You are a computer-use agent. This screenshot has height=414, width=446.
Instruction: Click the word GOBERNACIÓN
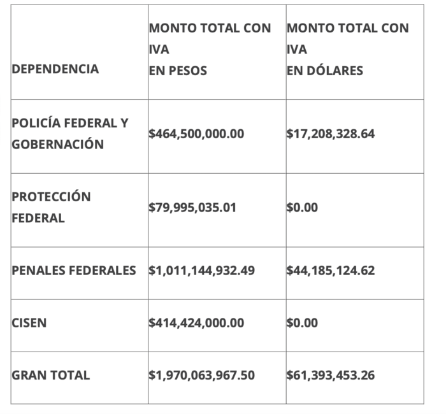tap(58, 144)
